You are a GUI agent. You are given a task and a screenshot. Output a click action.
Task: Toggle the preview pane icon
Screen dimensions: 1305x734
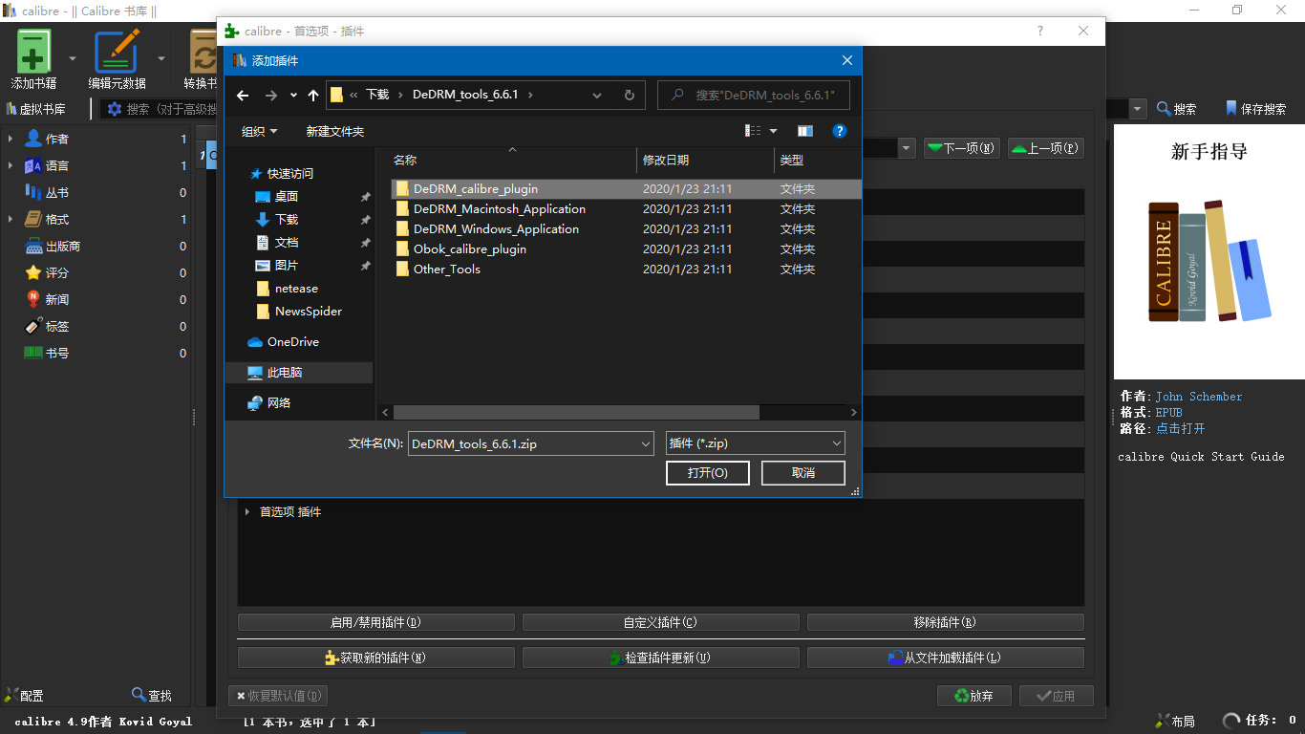click(x=805, y=131)
